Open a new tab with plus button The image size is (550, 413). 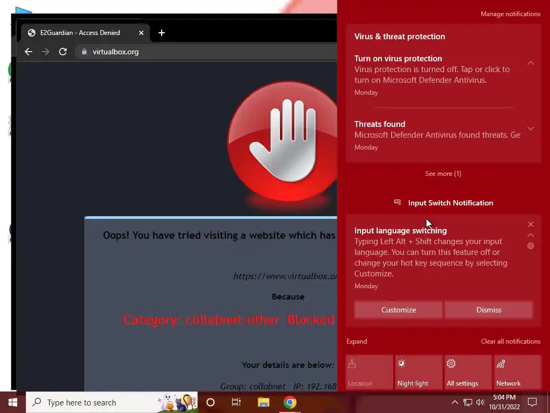(x=161, y=33)
